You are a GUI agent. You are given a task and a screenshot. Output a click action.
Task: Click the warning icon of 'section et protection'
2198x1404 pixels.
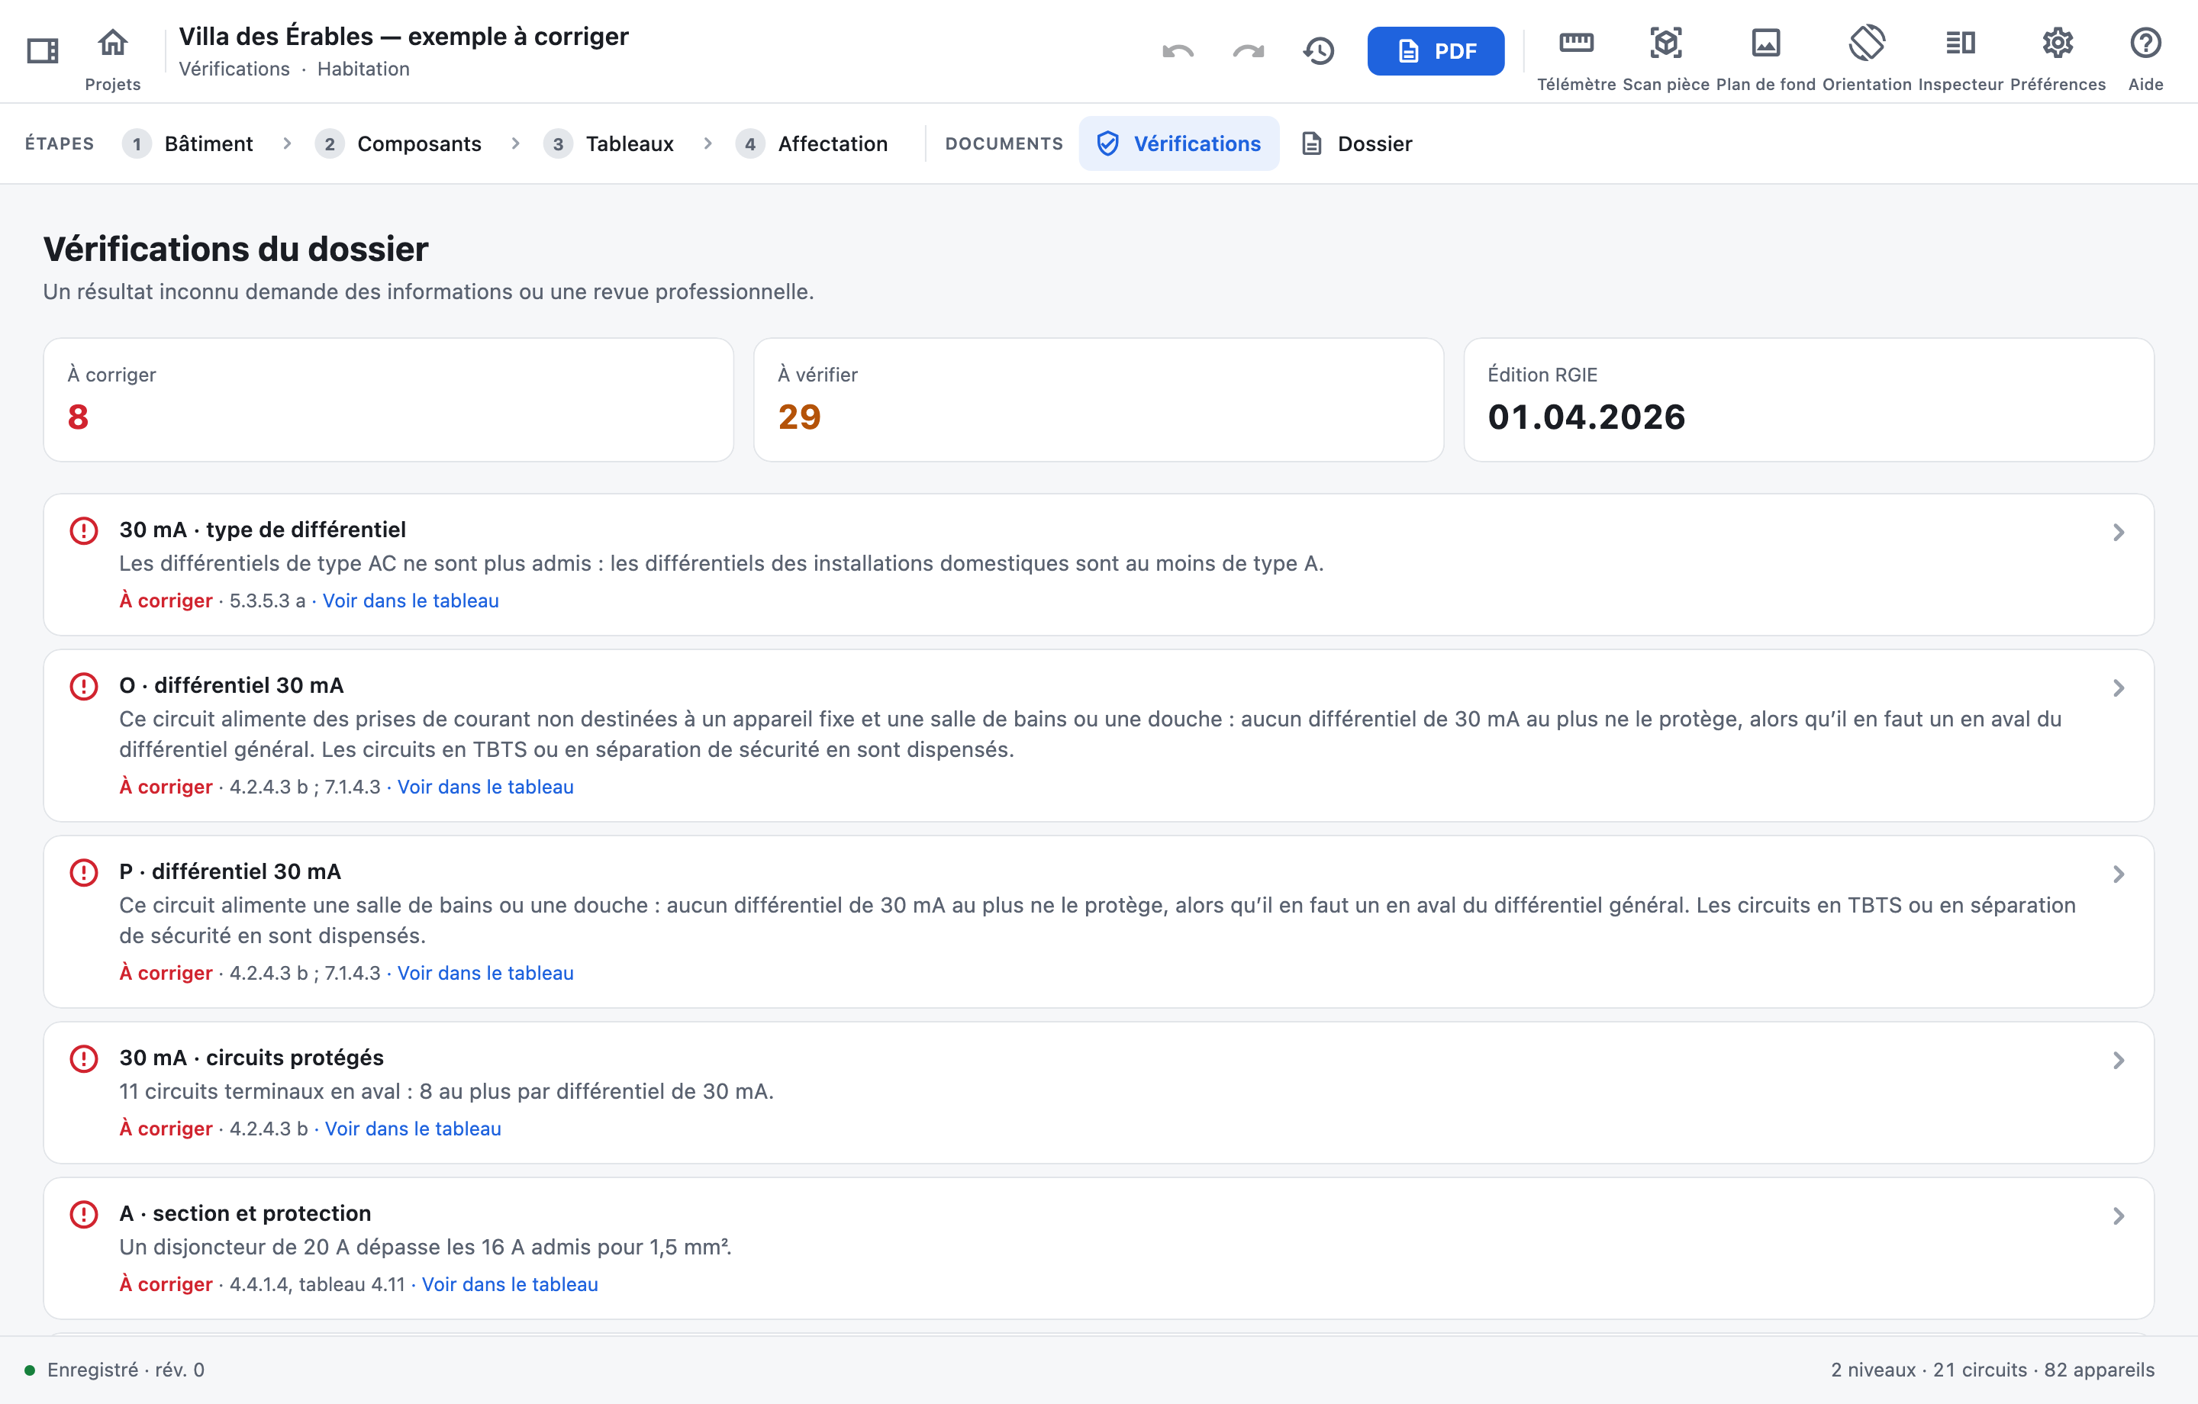point(84,1213)
